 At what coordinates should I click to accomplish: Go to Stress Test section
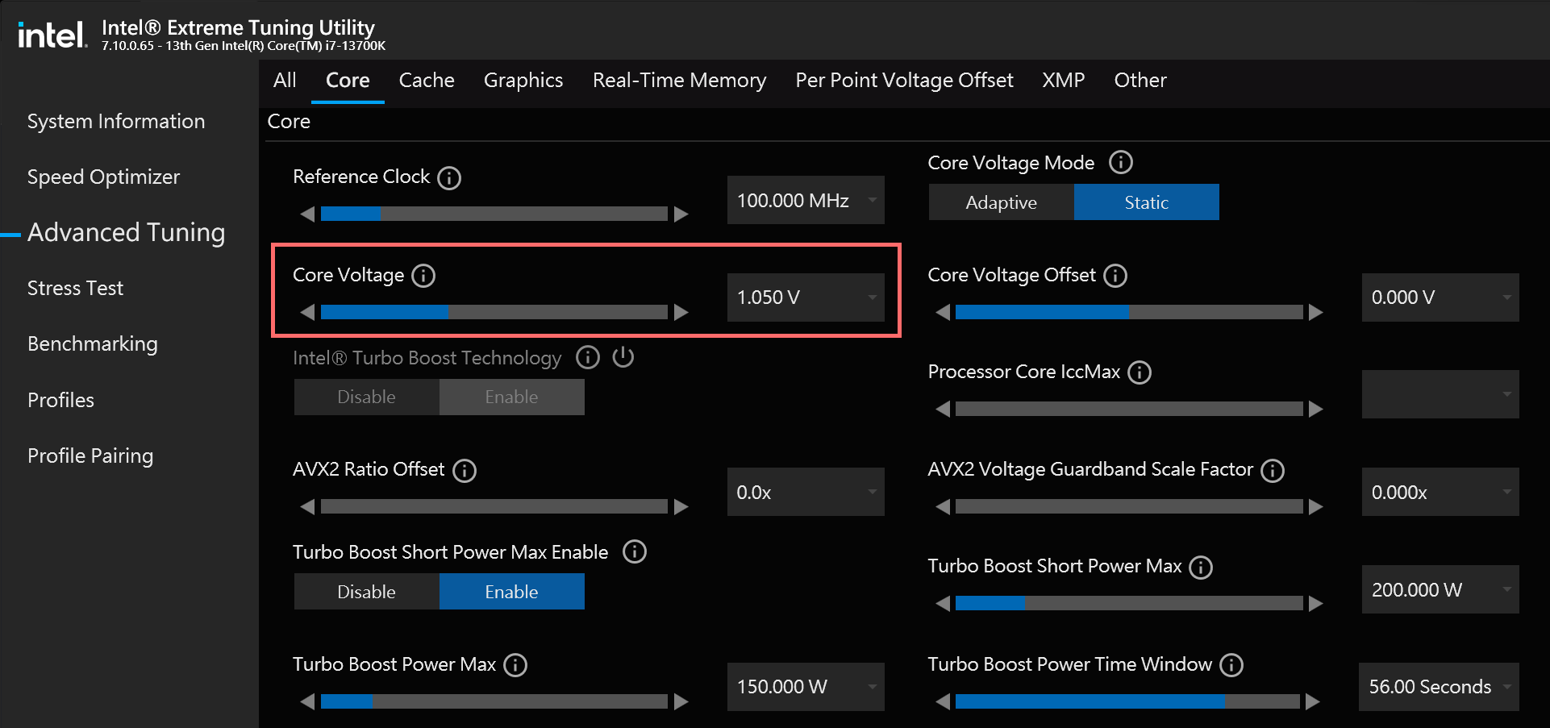point(75,288)
